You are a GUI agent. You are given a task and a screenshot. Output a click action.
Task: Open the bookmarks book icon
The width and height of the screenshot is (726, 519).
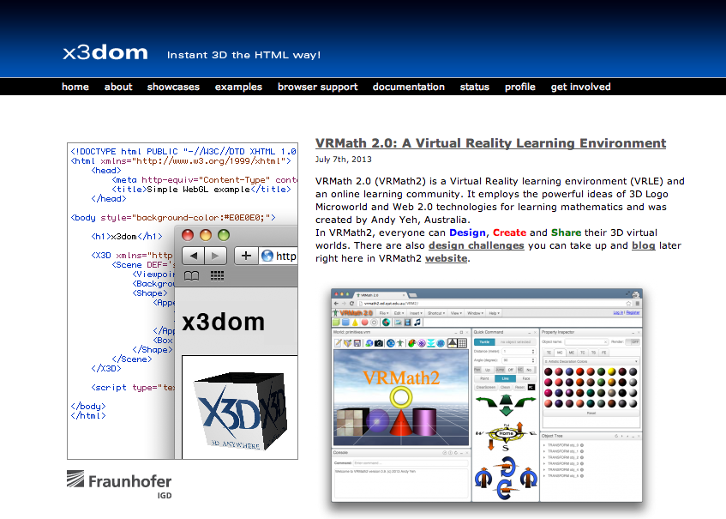(192, 276)
